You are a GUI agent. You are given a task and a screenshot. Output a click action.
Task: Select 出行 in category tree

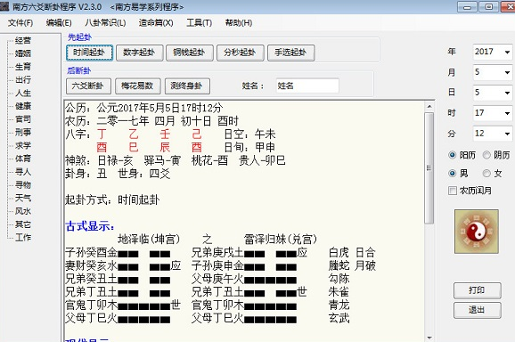[23, 80]
